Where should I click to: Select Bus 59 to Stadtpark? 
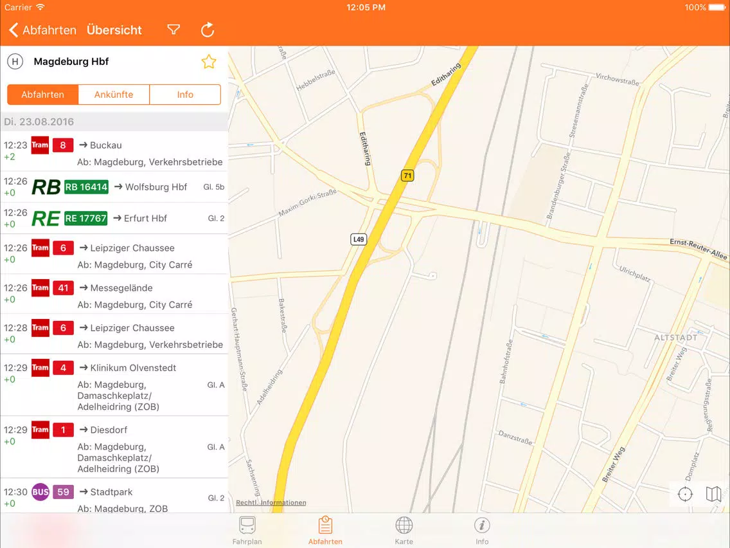pos(114,496)
